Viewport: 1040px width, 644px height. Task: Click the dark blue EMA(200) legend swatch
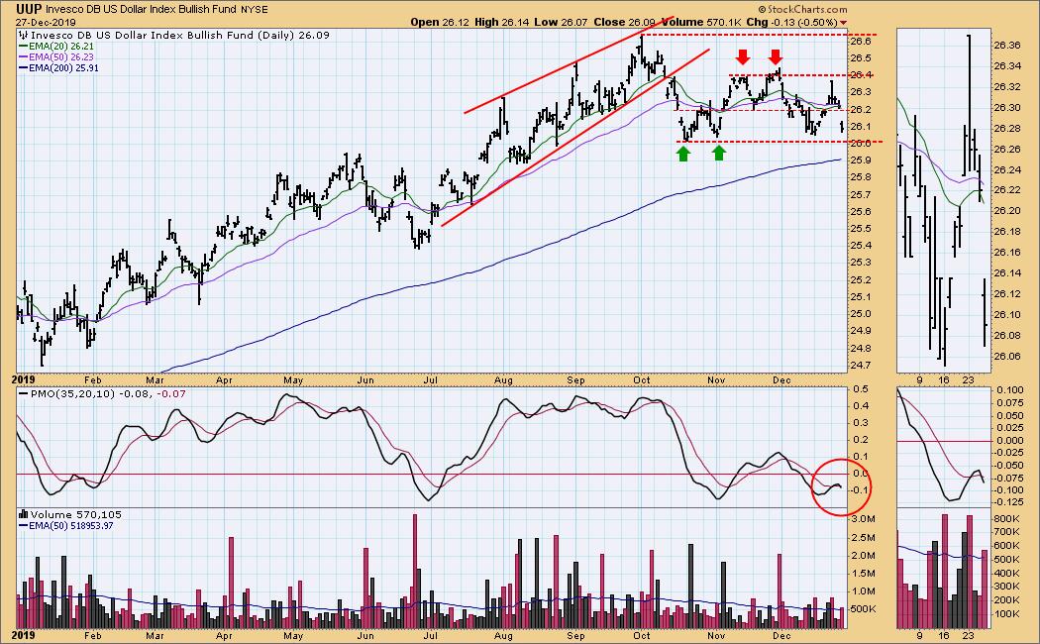(23, 67)
